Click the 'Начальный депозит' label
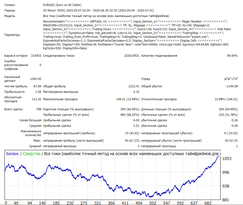 point(12,79)
